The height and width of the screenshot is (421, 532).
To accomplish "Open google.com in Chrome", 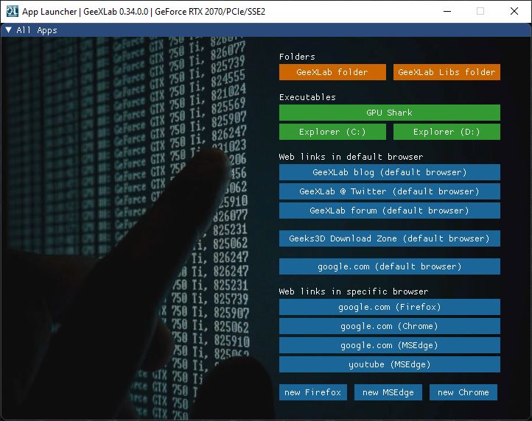I will click(389, 326).
